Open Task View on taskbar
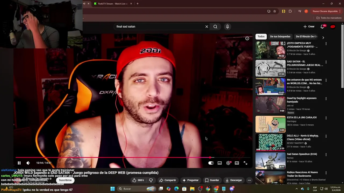The image size is (344, 193). 161,189
